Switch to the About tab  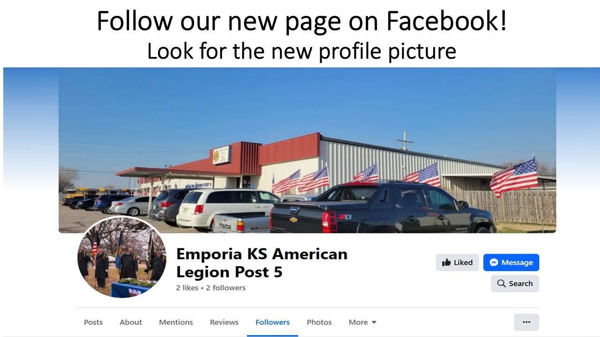coord(131,322)
